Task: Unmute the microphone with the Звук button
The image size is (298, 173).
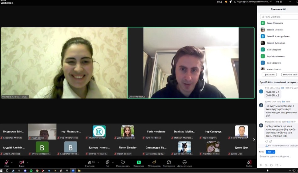Action: pyautogui.click(x=7, y=163)
